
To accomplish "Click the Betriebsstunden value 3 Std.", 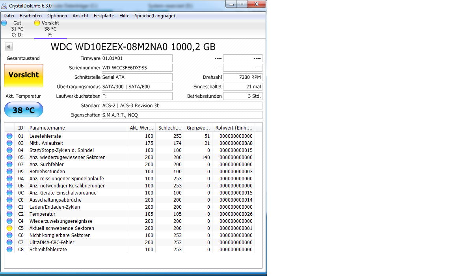I will (243, 96).
